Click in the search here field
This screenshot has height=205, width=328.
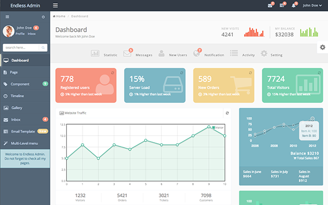click(x=21, y=48)
